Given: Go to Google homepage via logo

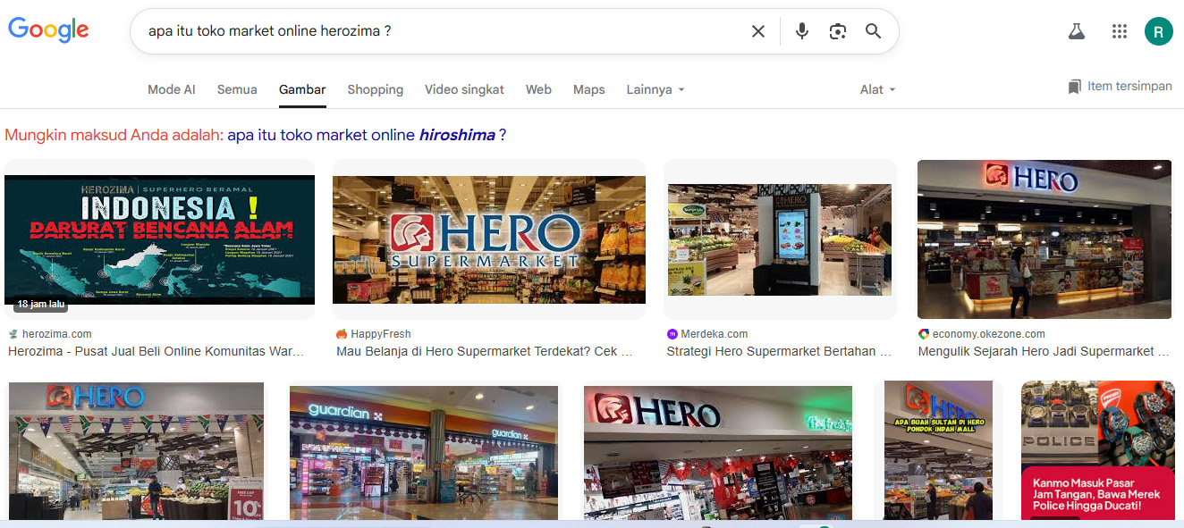Looking at the screenshot, I should coord(48,30).
